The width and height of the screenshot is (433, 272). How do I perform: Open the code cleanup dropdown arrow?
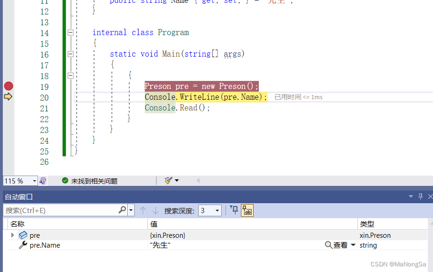[x=177, y=181]
